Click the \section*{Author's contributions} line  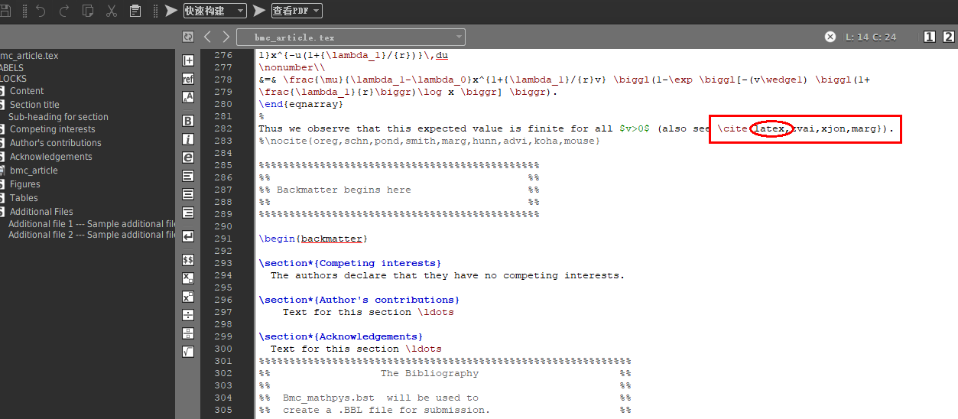[x=359, y=300]
